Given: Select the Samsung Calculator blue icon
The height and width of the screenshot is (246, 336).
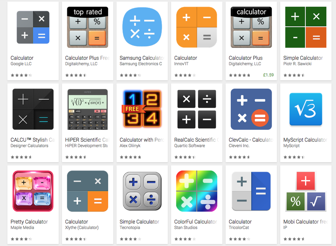Looking at the screenshot, I should (x=142, y=27).
